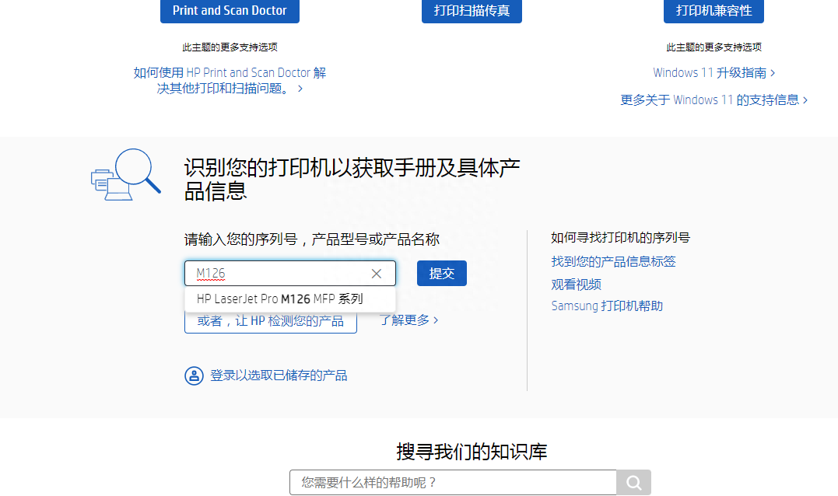Screen dimensions: 838x496
Task: Open Samsung 打印机帮助 link
Action: click(607, 306)
